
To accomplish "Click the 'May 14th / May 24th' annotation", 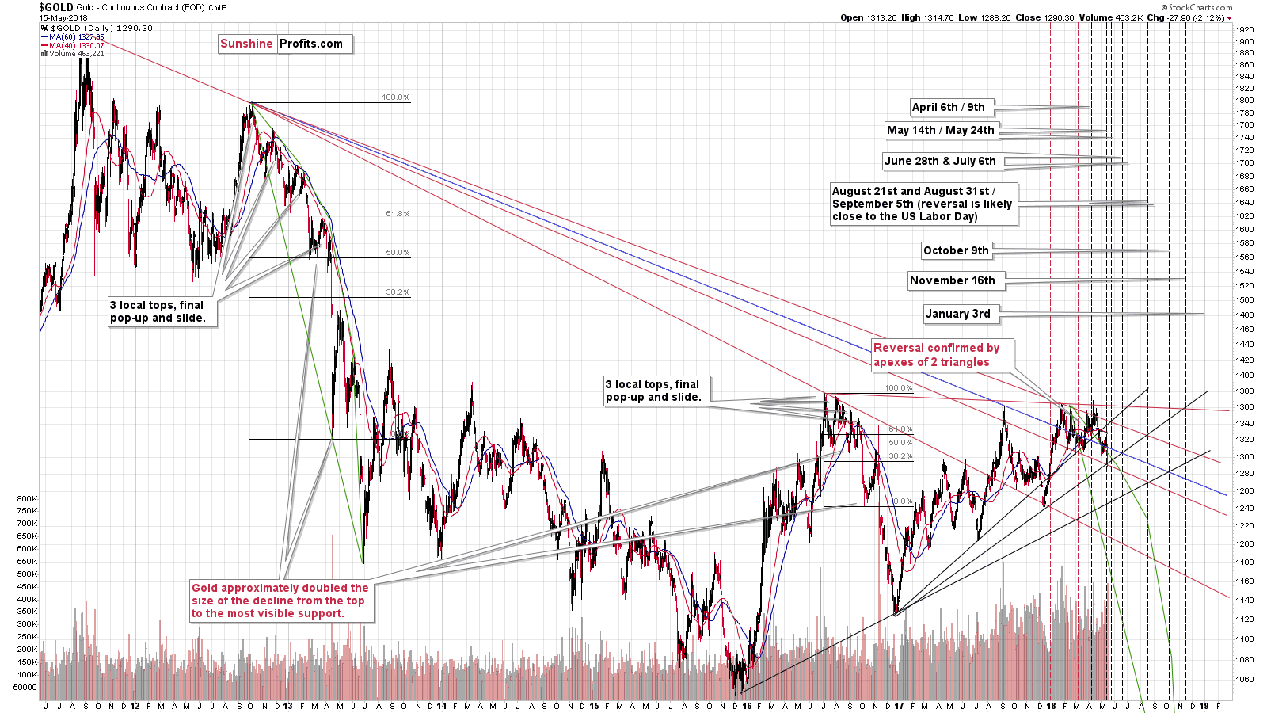I will click(x=941, y=130).
